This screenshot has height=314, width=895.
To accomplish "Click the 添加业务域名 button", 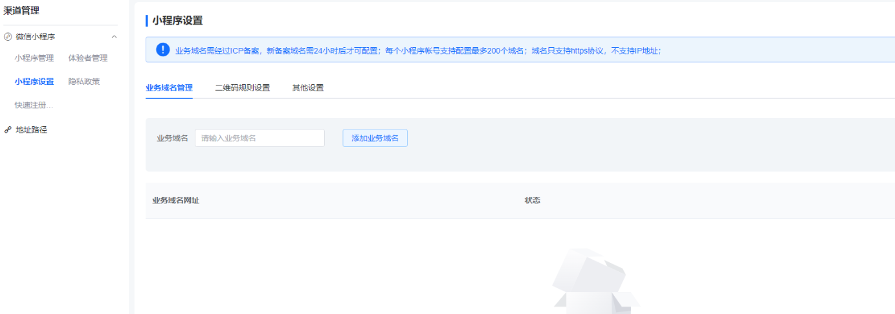I will [x=375, y=138].
